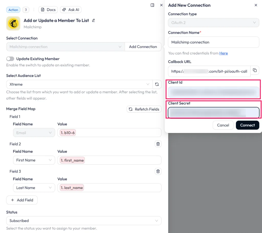Click the Add Connection button

pyautogui.click(x=143, y=47)
